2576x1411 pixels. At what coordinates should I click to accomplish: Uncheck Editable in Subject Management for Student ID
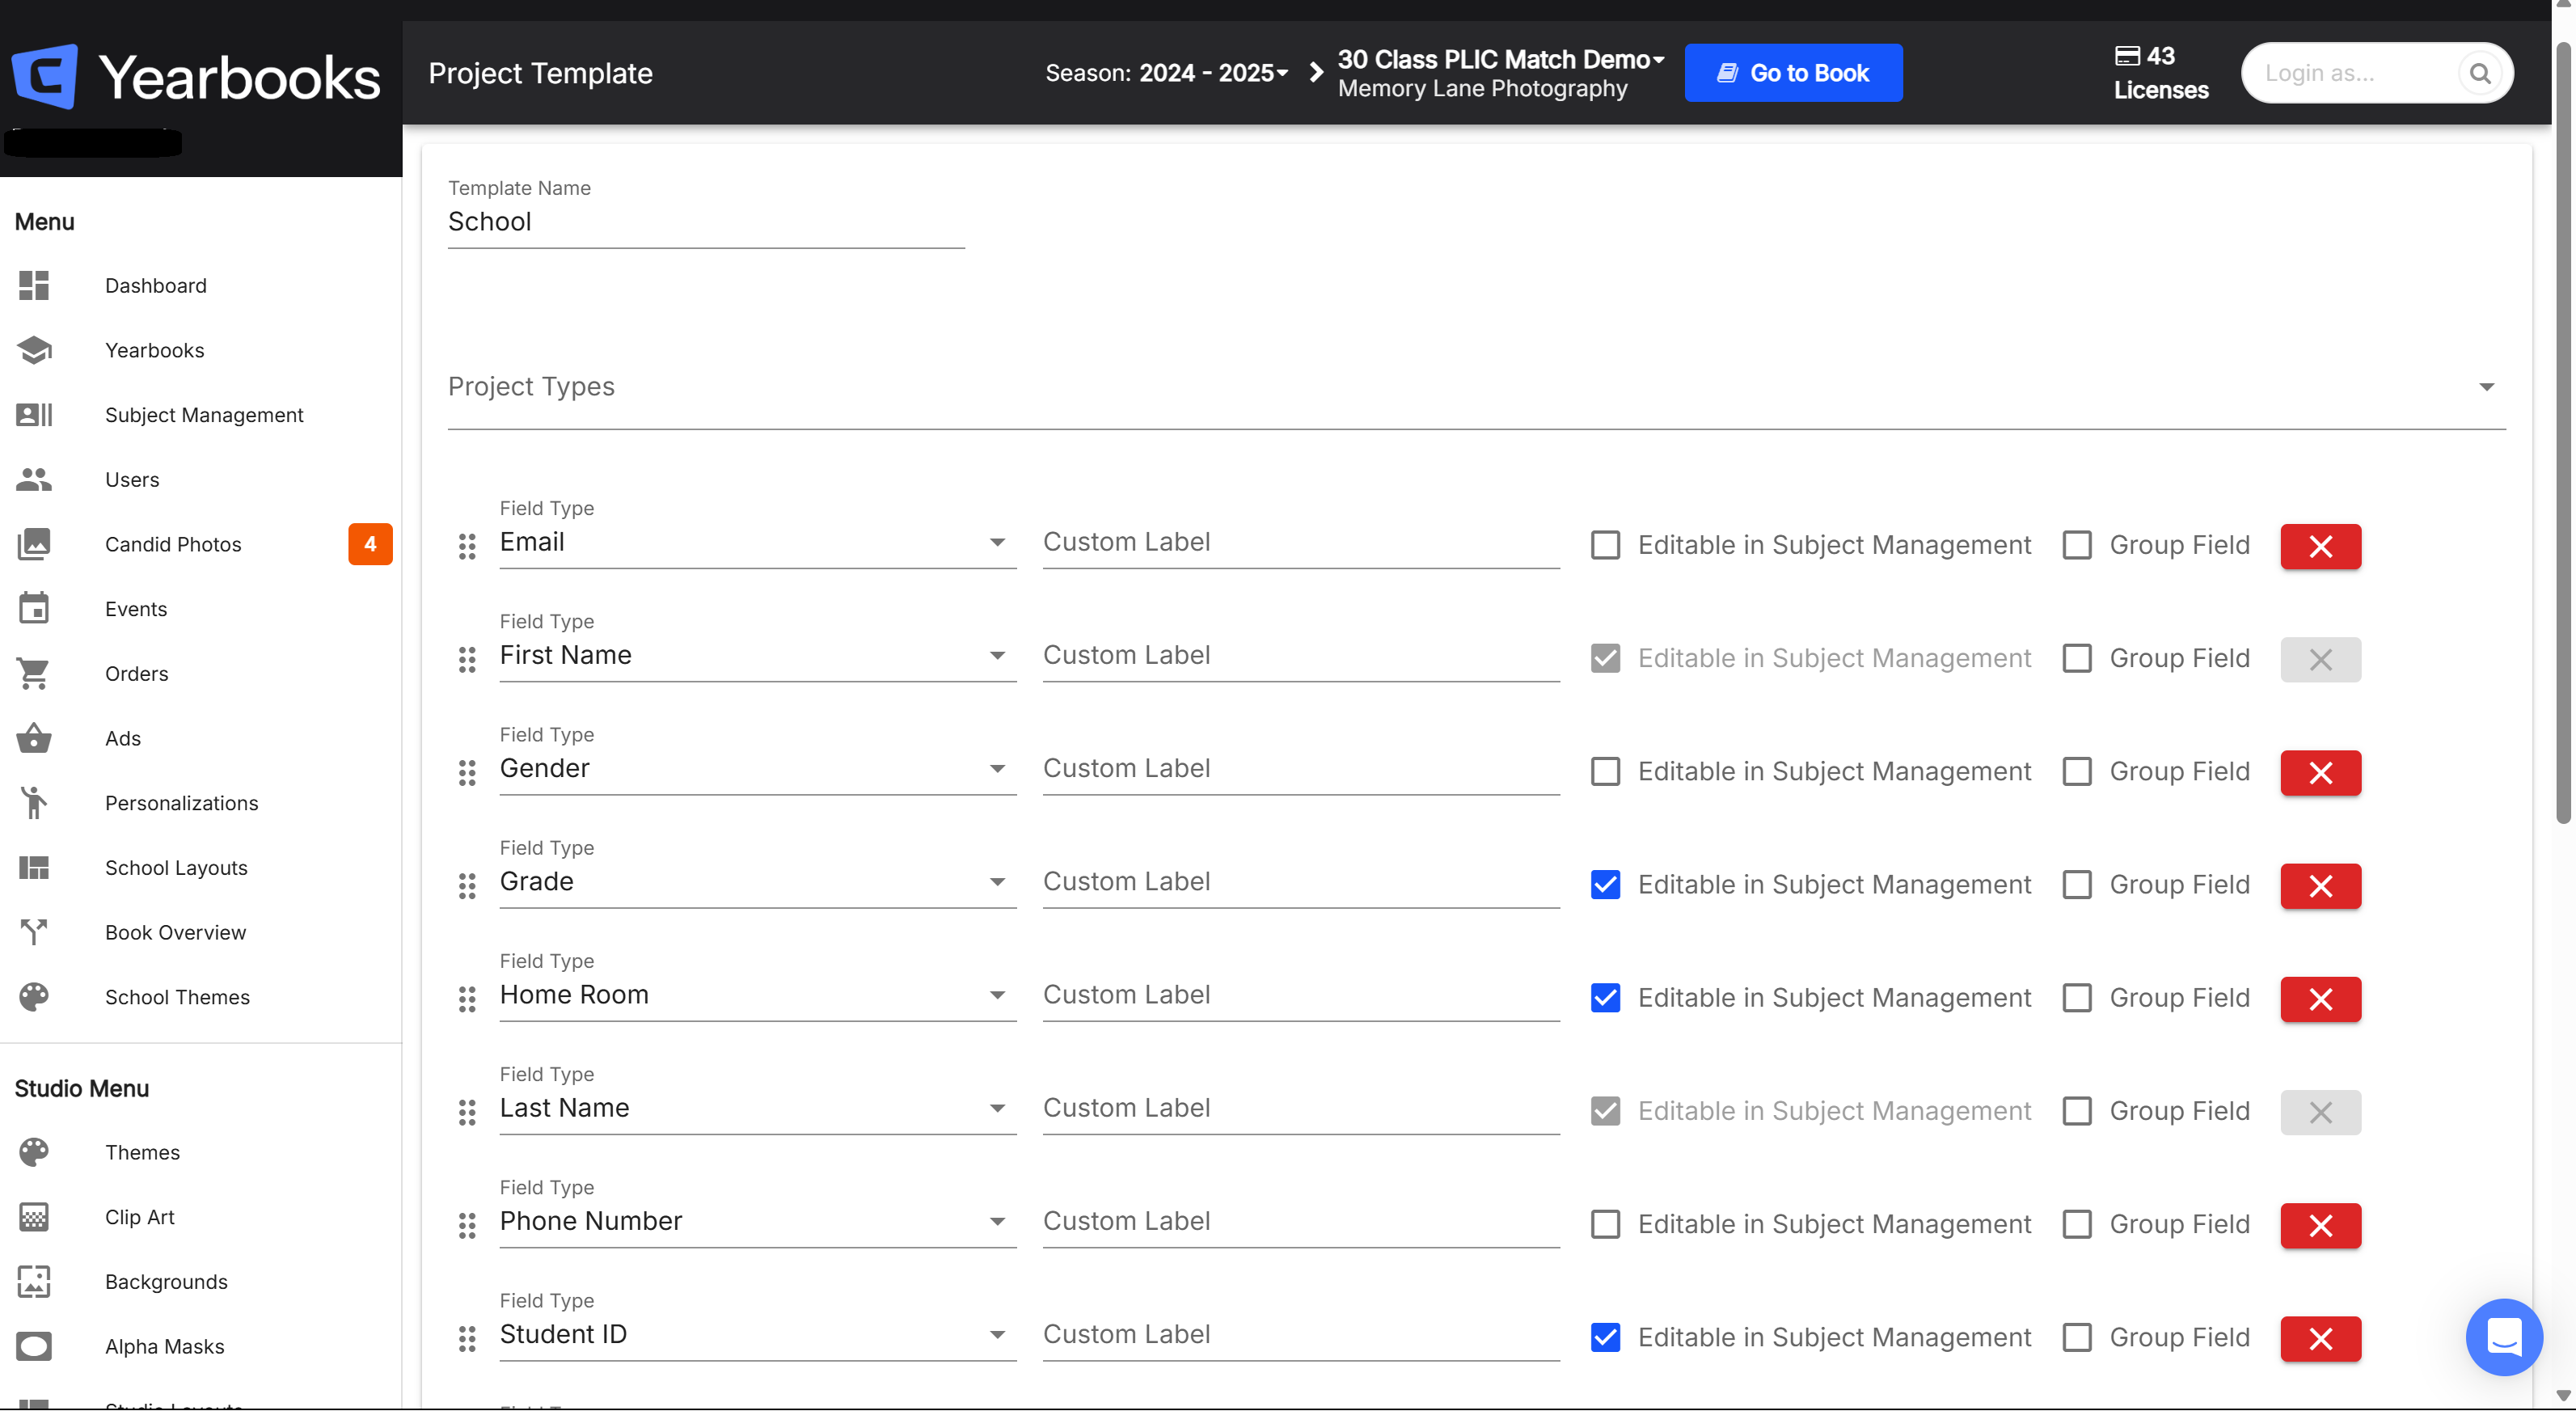[x=1605, y=1338]
